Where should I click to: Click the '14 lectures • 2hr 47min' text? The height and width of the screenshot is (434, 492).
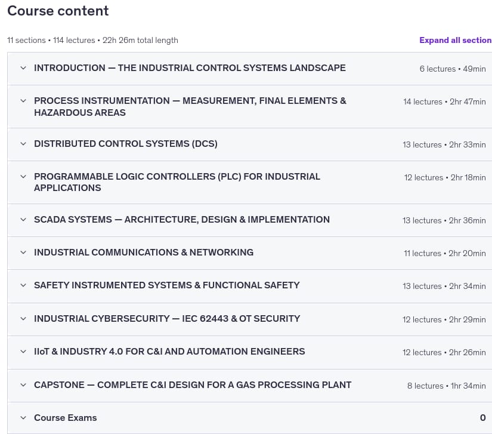(x=444, y=101)
